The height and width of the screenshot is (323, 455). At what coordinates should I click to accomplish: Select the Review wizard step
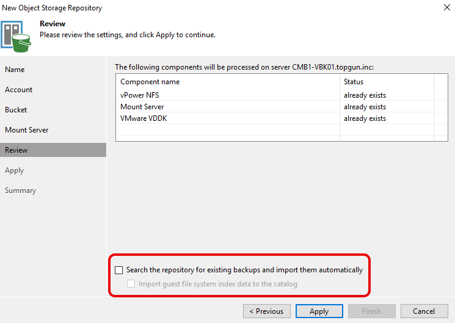click(16, 150)
